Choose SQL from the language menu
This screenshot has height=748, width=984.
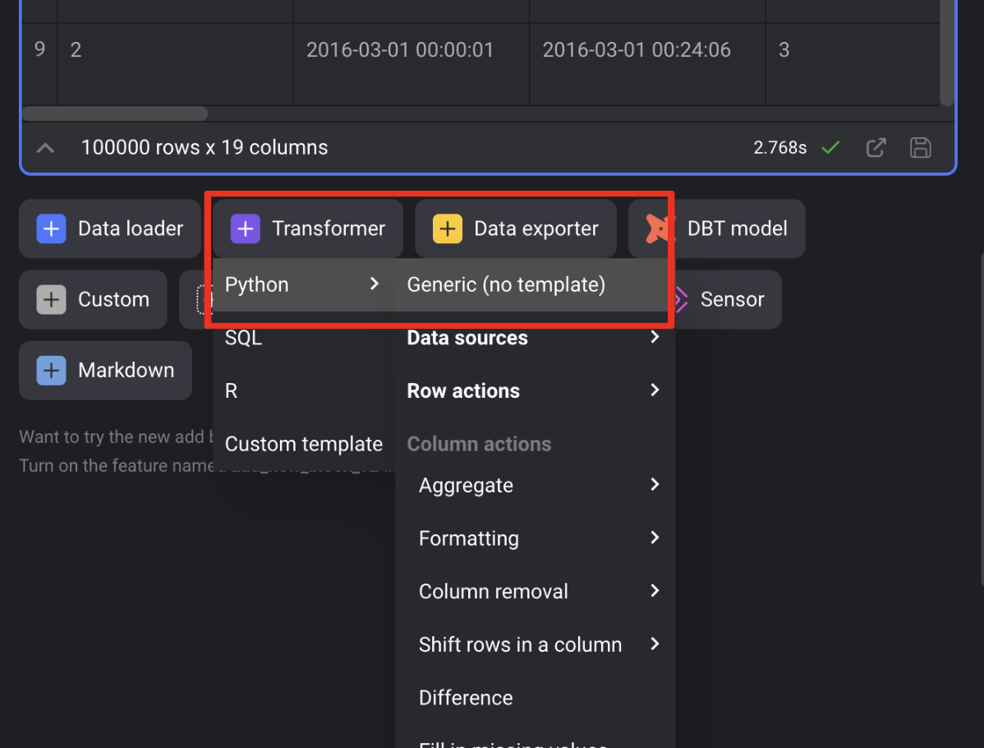(243, 338)
